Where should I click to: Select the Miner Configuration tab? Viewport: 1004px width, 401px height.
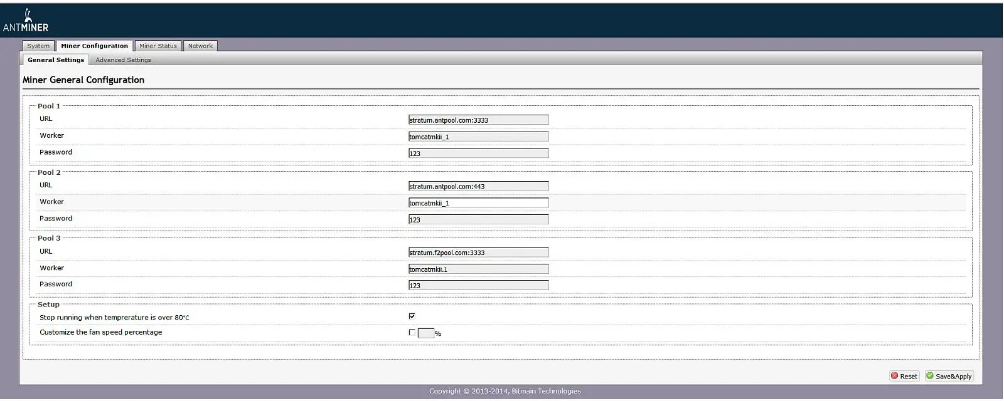click(x=94, y=46)
